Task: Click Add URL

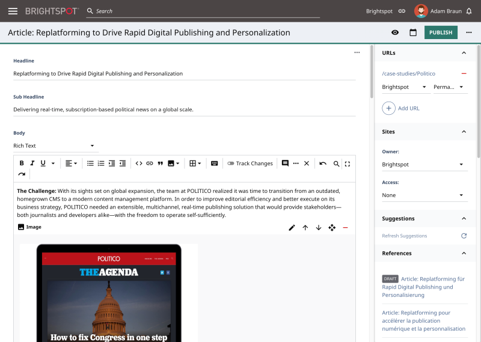Action: click(x=400, y=108)
